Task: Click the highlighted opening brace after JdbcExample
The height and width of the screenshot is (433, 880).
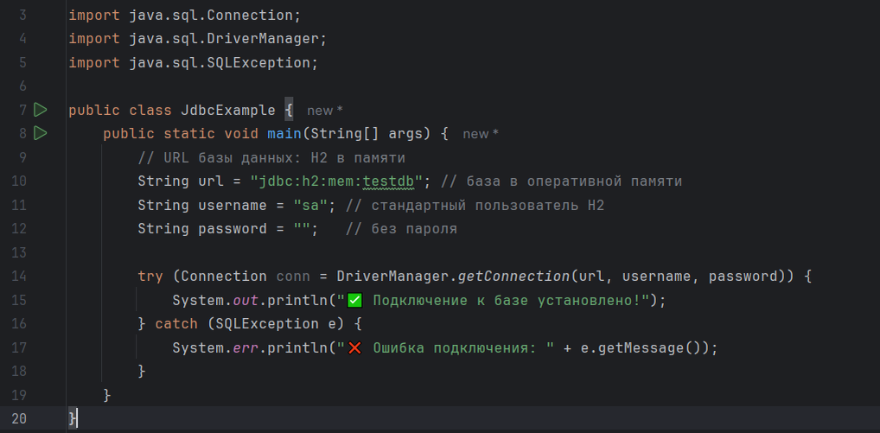Action: click(x=289, y=110)
